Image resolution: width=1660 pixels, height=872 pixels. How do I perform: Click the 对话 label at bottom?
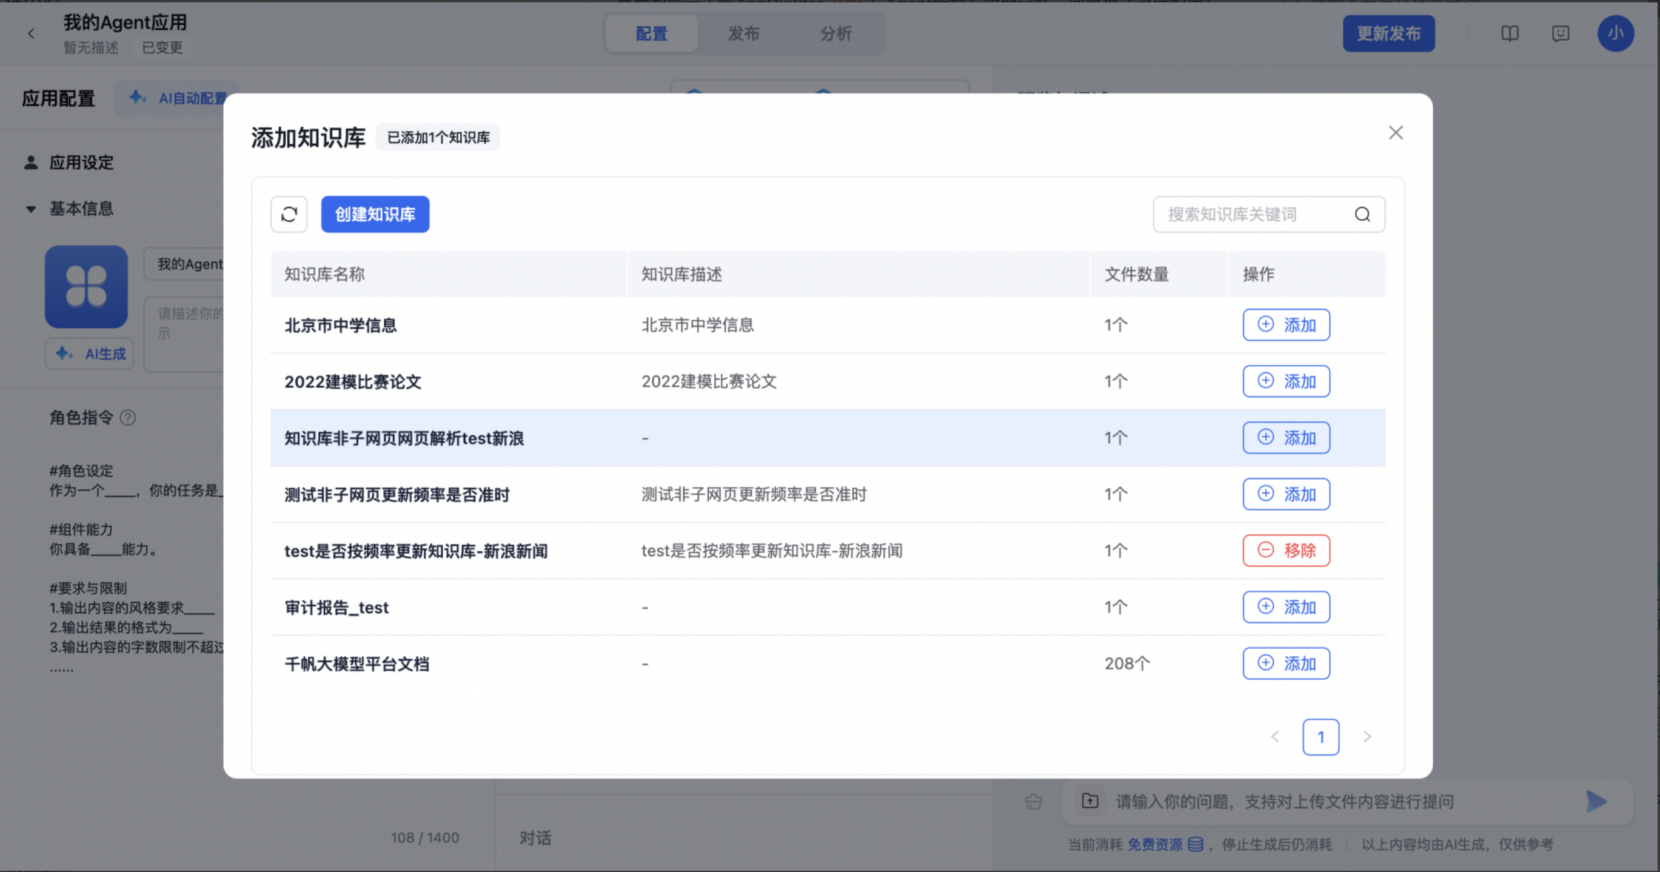click(535, 838)
